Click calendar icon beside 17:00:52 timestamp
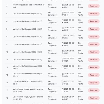This screenshot has height=104, width=104. (x=63, y=74)
